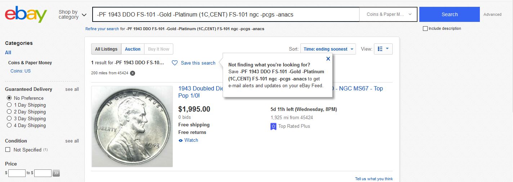Remove the 200 miles distance filter

(x=133, y=73)
